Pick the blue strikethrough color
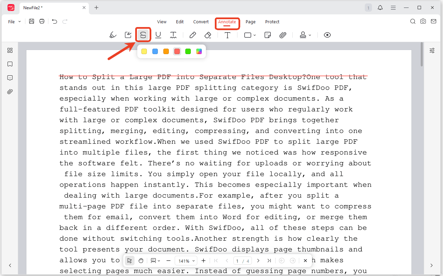This screenshot has height=276, width=443. tap(155, 51)
